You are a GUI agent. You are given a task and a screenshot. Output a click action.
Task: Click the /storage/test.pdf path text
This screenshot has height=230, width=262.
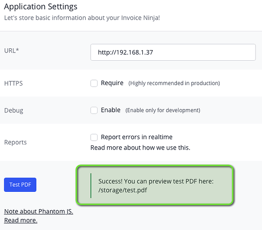(122, 190)
